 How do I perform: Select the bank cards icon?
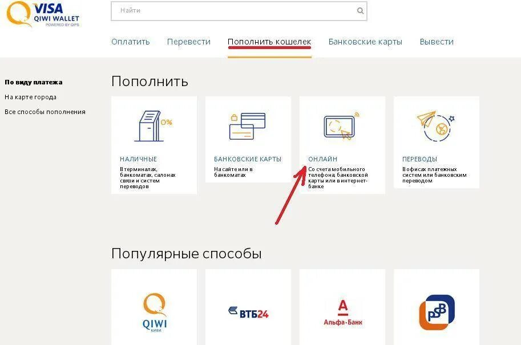click(x=248, y=126)
